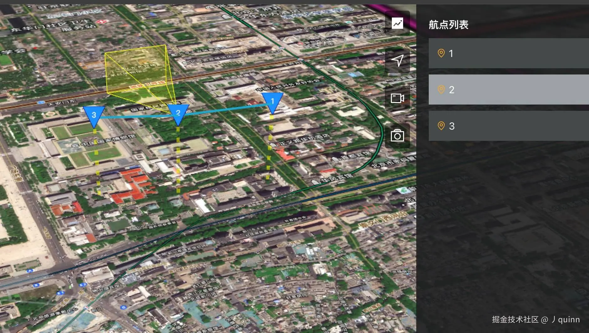Select the video camera tool

397,98
